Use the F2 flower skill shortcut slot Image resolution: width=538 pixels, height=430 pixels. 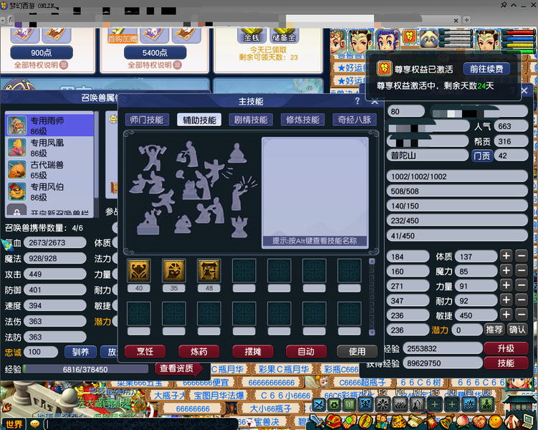(x=383, y=405)
